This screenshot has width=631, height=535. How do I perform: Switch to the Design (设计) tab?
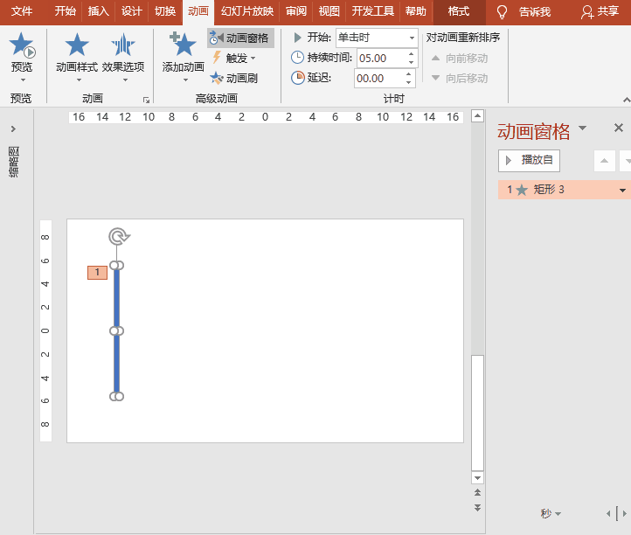pyautogui.click(x=132, y=11)
